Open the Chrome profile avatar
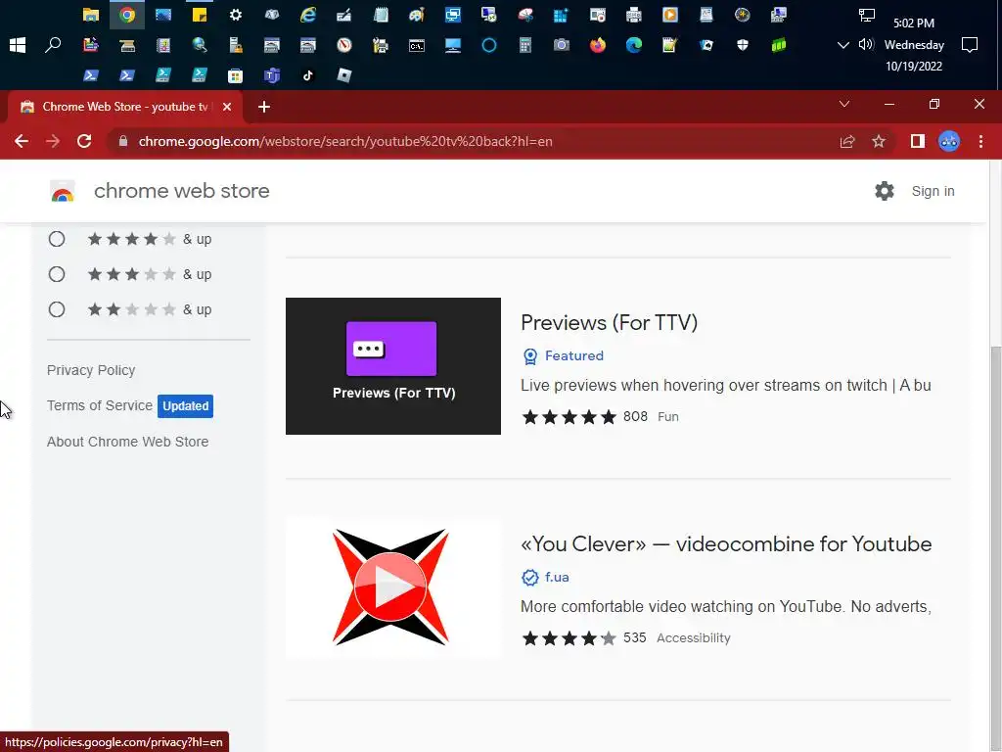Viewport: 1002px width, 752px height. click(x=949, y=141)
